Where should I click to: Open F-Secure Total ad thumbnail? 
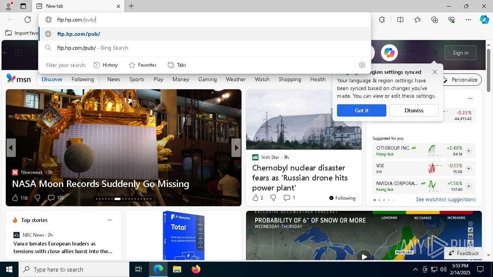183,235
